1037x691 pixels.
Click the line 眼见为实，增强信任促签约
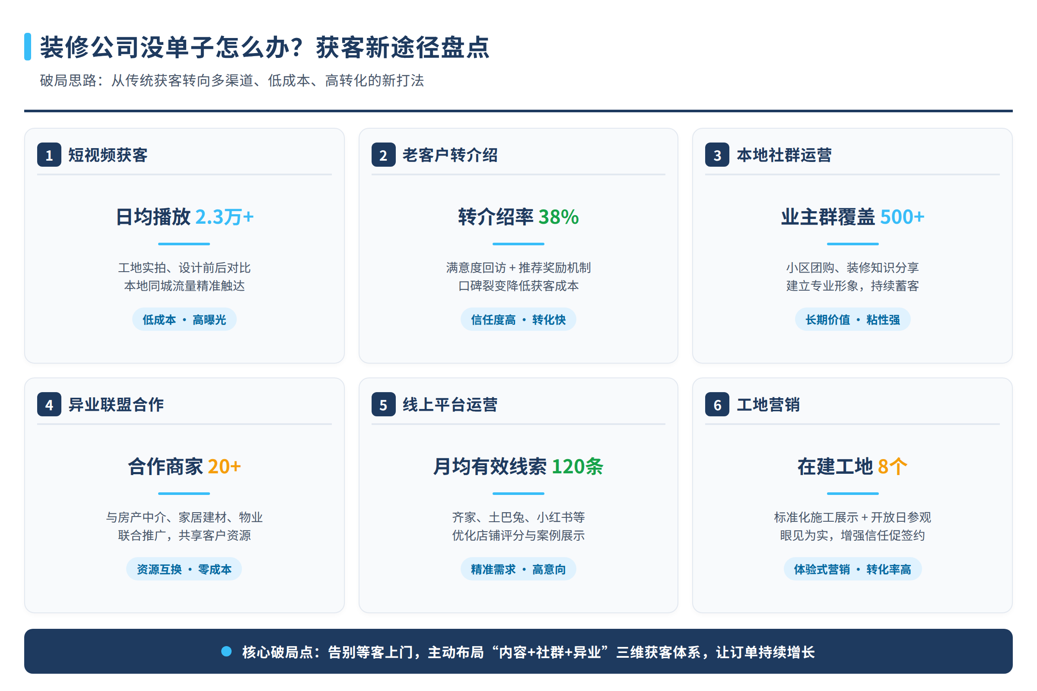(x=852, y=536)
